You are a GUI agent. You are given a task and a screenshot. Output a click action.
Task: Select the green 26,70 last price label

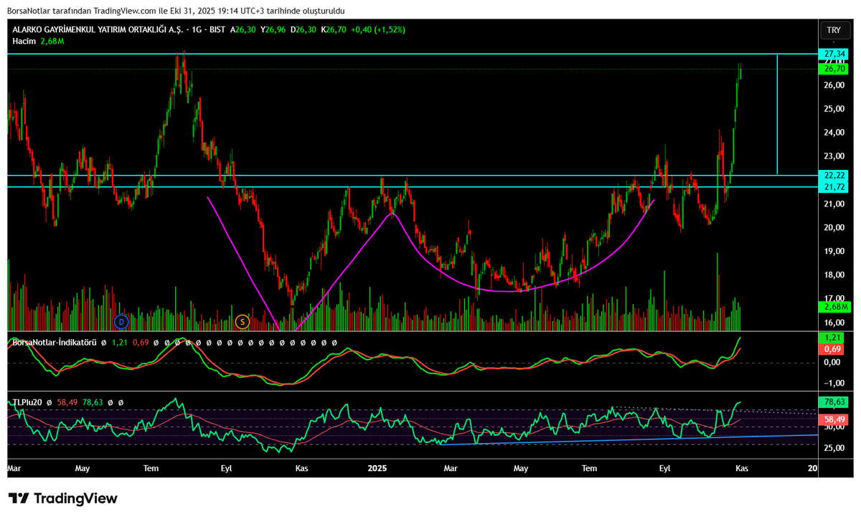click(x=834, y=69)
